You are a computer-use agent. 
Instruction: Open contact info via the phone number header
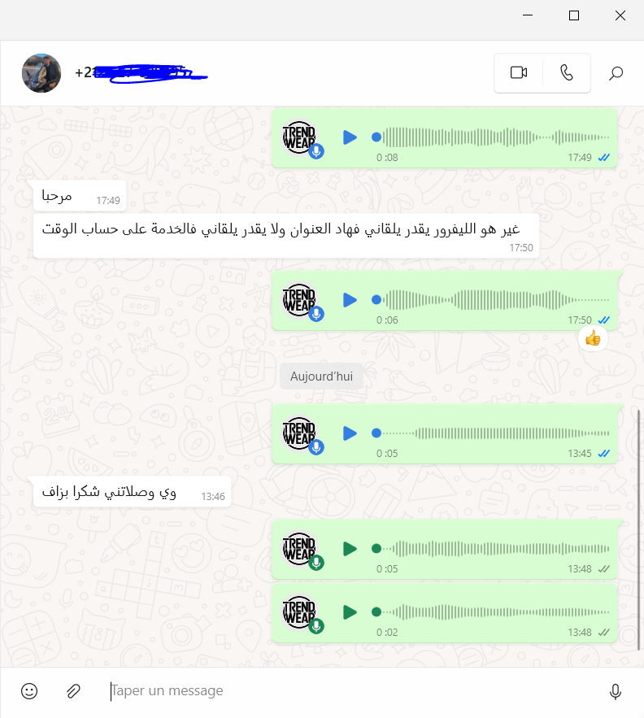click(141, 73)
